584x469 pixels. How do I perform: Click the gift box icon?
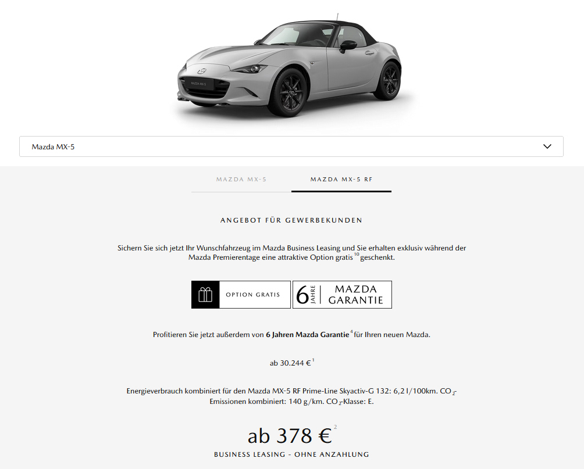[205, 295]
